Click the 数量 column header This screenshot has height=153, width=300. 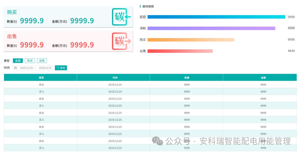click(187, 78)
